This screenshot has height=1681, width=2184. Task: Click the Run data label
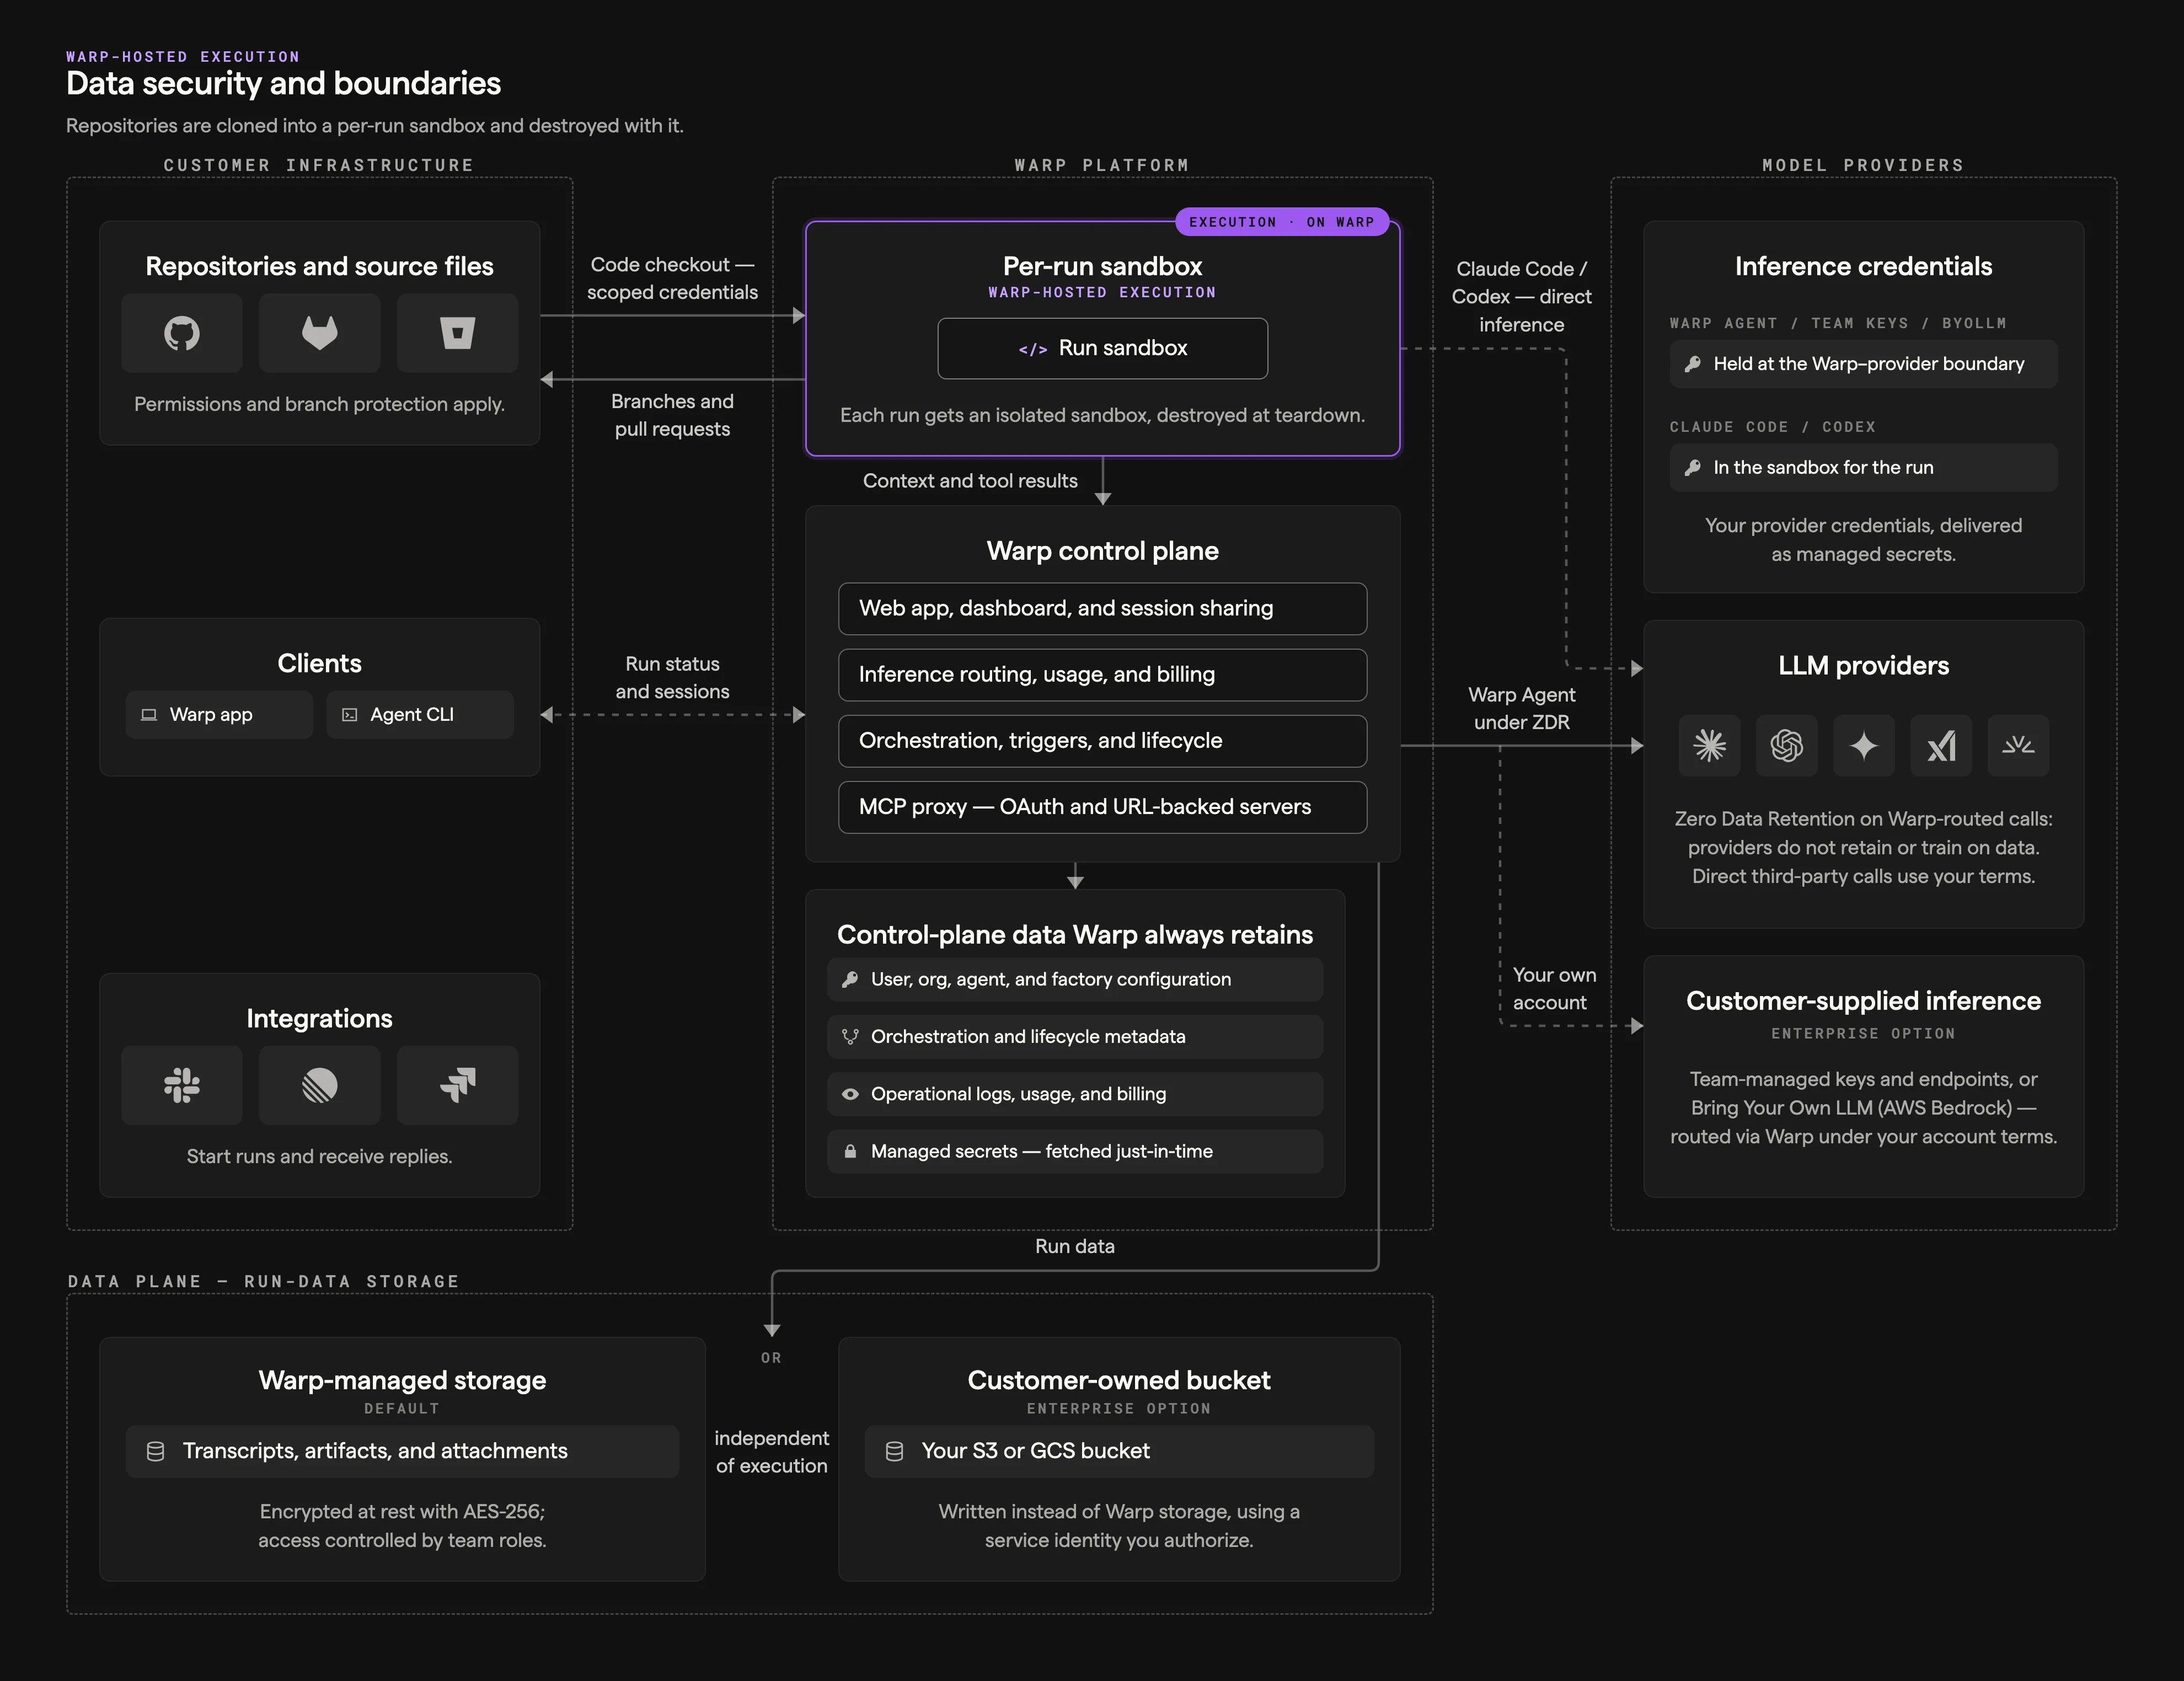coord(1074,1246)
